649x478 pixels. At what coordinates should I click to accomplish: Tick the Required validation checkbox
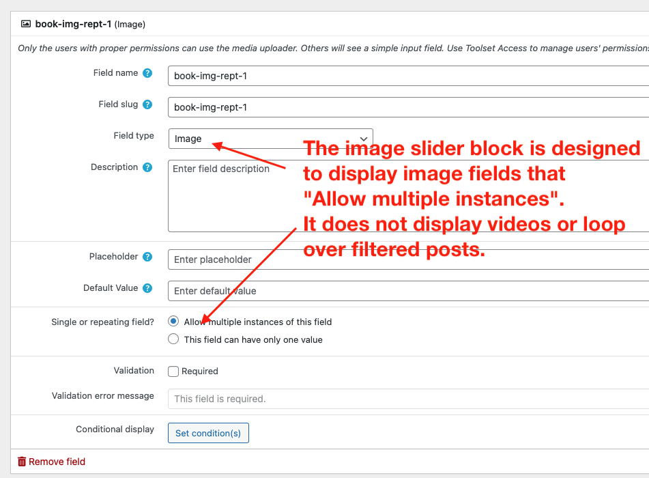173,371
